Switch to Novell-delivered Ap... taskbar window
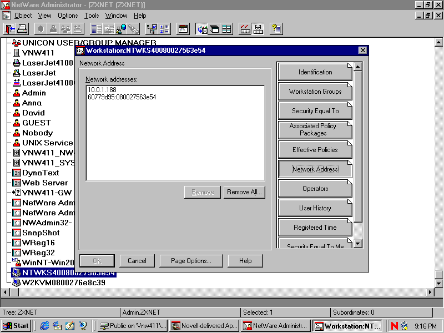This screenshot has width=444, height=333. pyautogui.click(x=204, y=326)
